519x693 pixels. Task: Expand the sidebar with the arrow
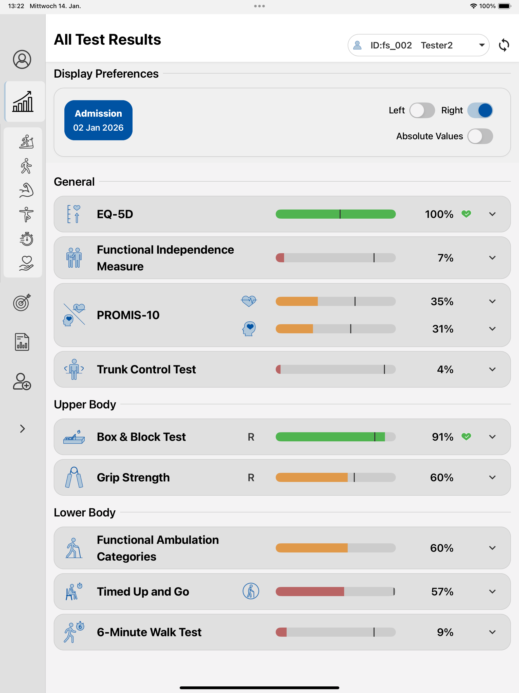click(22, 429)
